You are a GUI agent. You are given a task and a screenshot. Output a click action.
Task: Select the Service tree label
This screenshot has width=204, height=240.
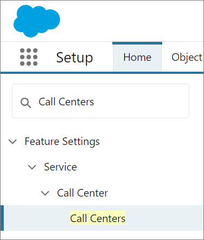pyautogui.click(x=60, y=167)
